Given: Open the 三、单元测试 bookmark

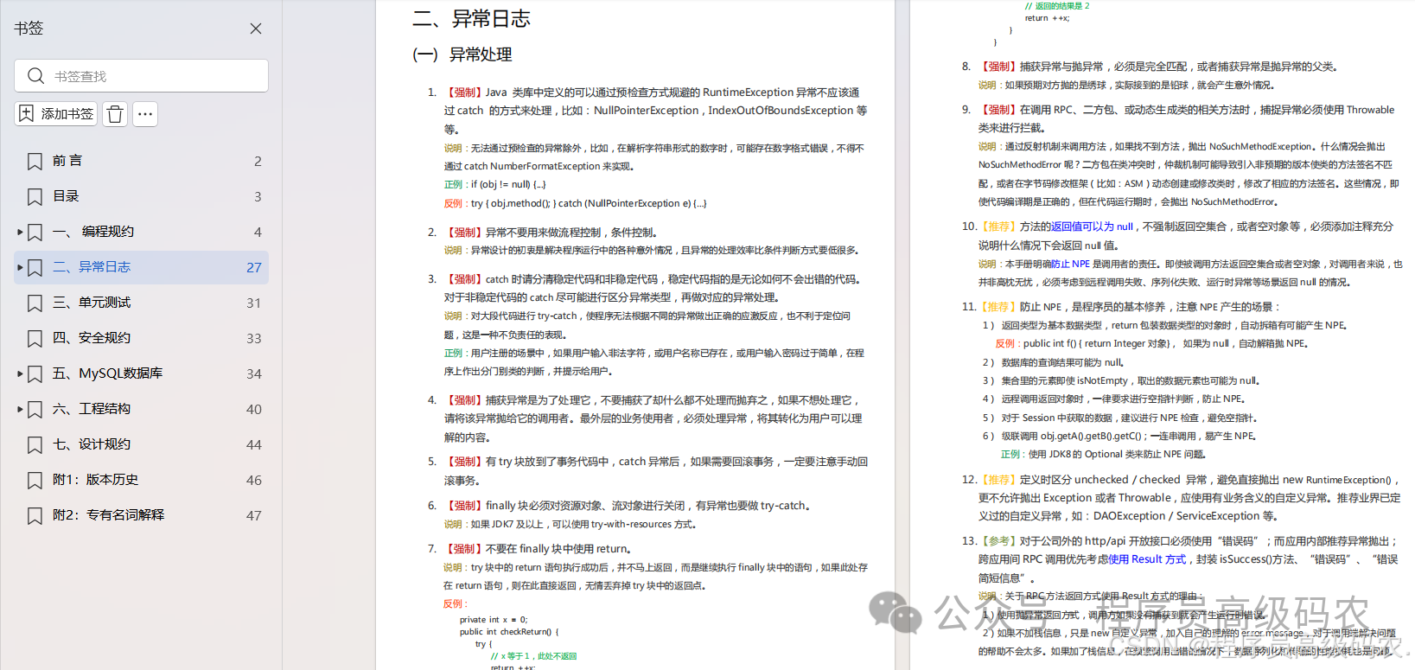Looking at the screenshot, I should pos(92,303).
